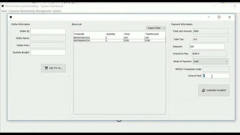The height and width of the screenshot is (135, 240).
Task: Click the Clothe Id input field
Action: coord(48,31)
